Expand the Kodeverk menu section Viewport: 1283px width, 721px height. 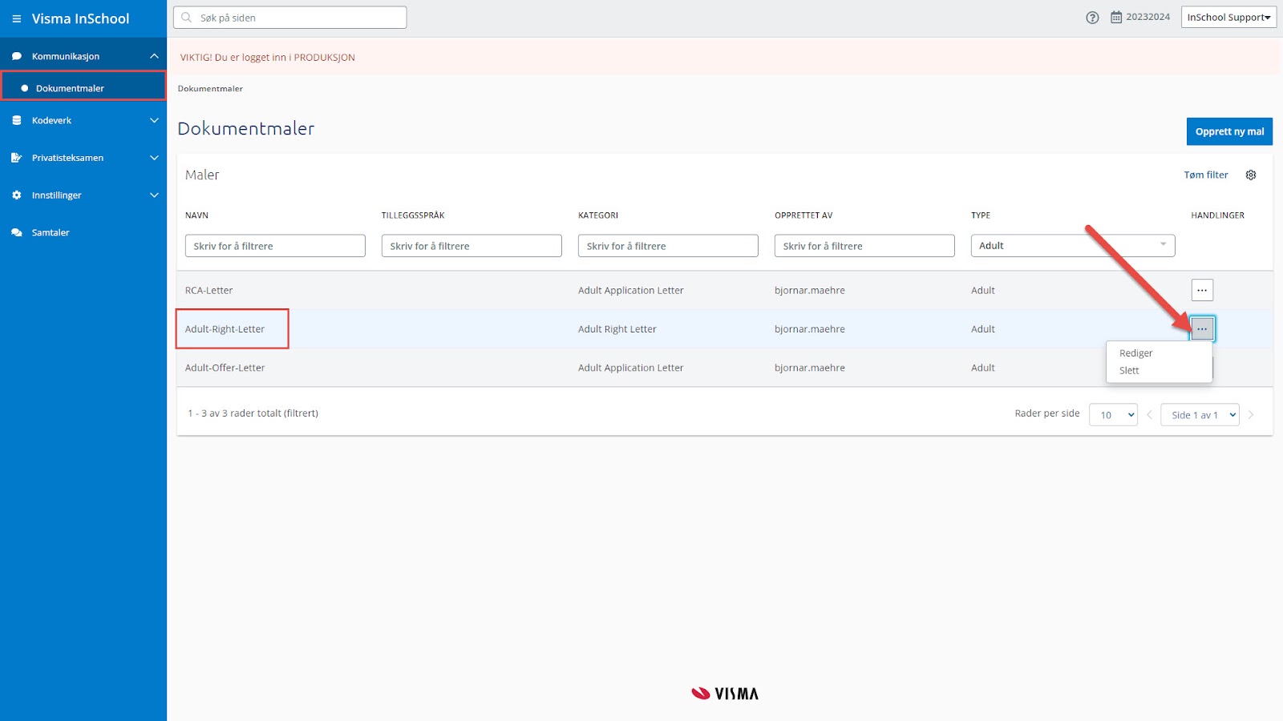click(154, 120)
